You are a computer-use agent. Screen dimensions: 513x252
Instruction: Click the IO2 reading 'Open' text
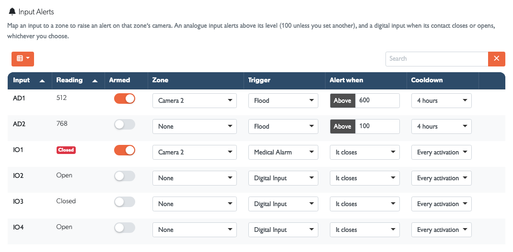pyautogui.click(x=64, y=175)
